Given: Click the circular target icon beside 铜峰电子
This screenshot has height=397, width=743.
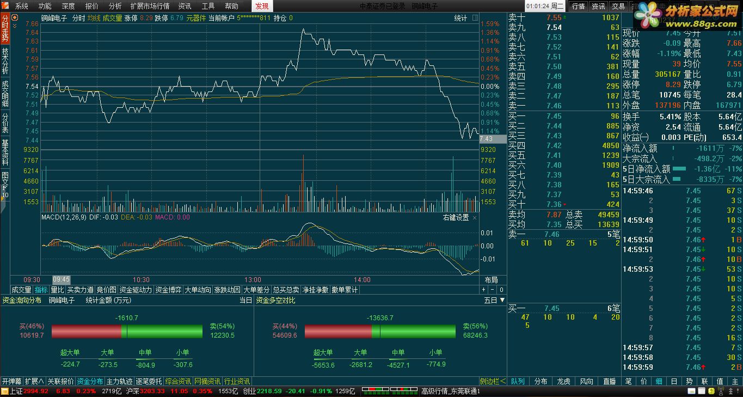Looking at the screenshot, I should click(15, 18).
